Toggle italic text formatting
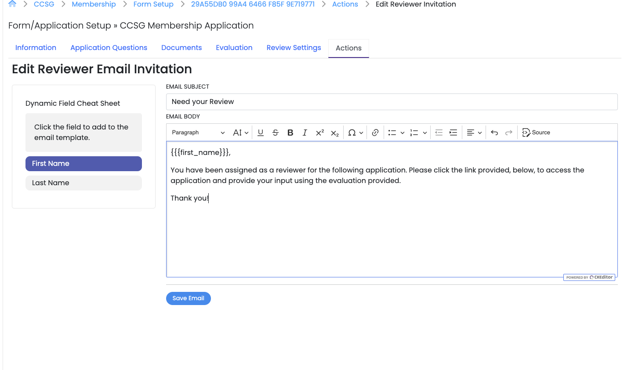 [305, 133]
